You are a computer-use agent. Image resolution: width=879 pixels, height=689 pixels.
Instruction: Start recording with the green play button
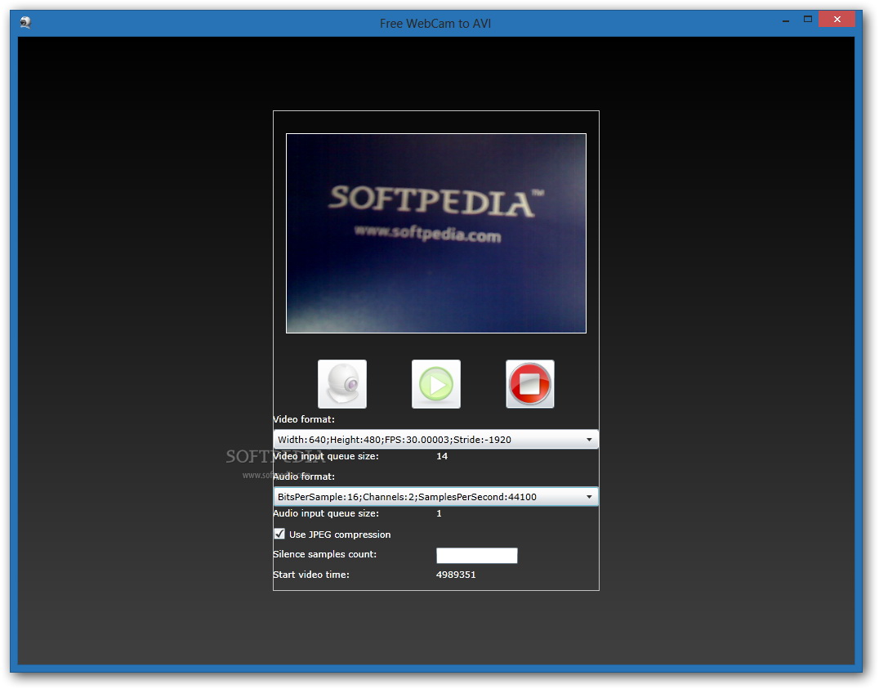click(x=436, y=384)
